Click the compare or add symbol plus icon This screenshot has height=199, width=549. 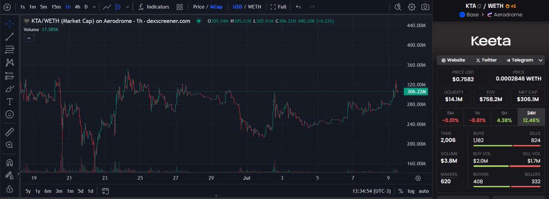(7, 7)
